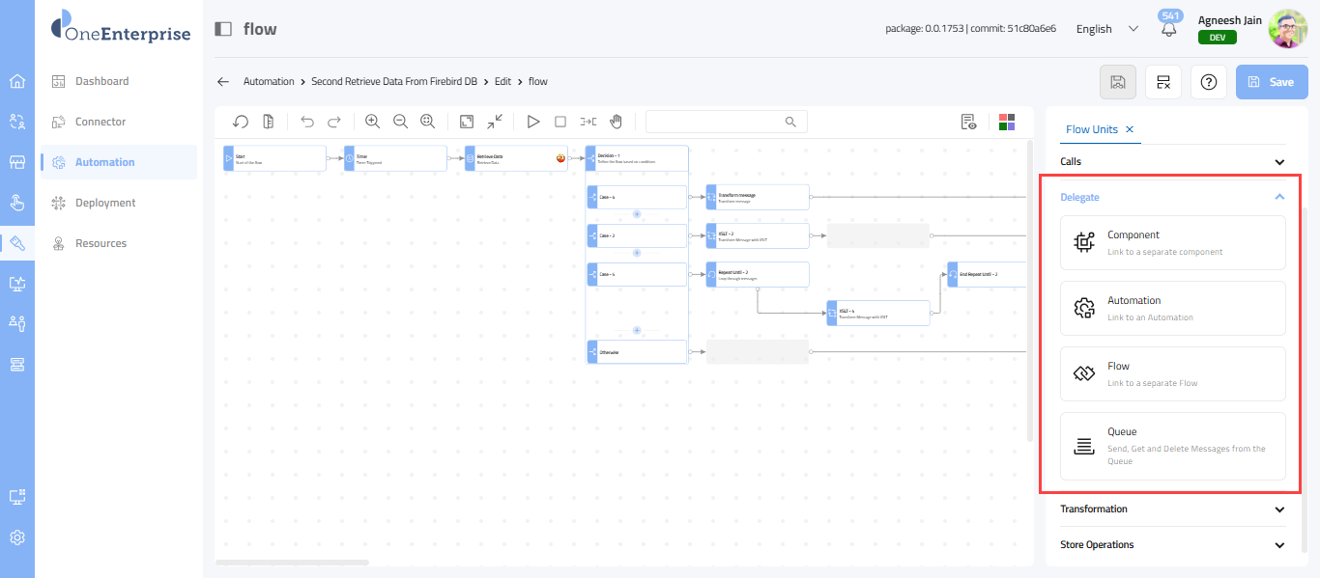Click the fit-to-screen expand icon
Screen dimensions: 1320x578
pyautogui.click(x=467, y=122)
